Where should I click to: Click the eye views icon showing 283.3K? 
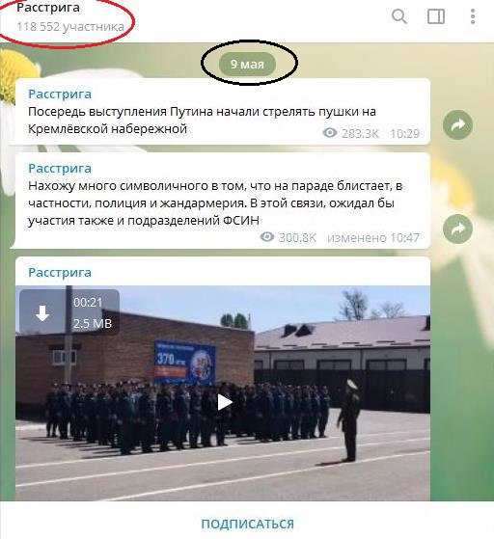pos(330,133)
